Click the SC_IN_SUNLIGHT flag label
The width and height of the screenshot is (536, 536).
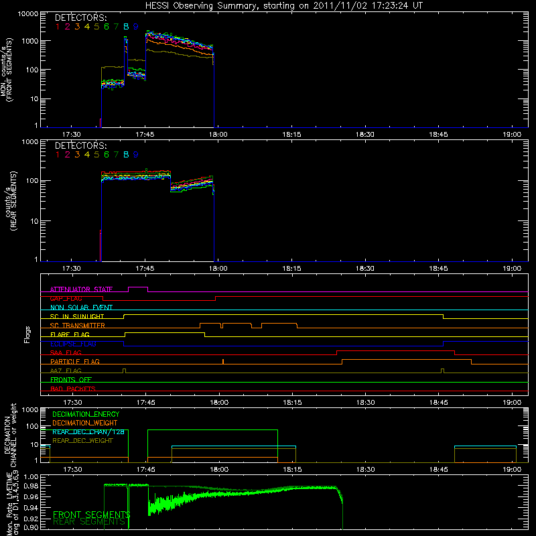pos(77,316)
